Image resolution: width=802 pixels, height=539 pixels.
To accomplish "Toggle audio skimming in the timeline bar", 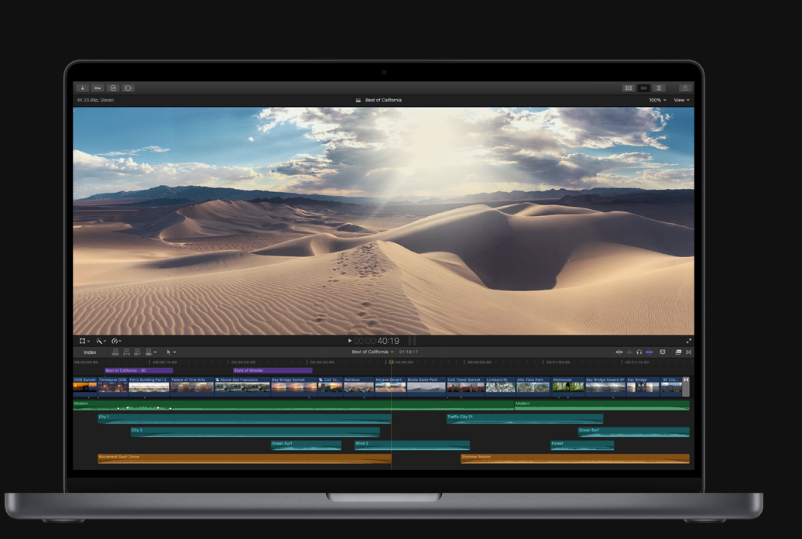I will (x=629, y=352).
